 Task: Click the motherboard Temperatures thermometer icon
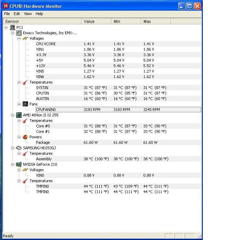tap(25, 82)
